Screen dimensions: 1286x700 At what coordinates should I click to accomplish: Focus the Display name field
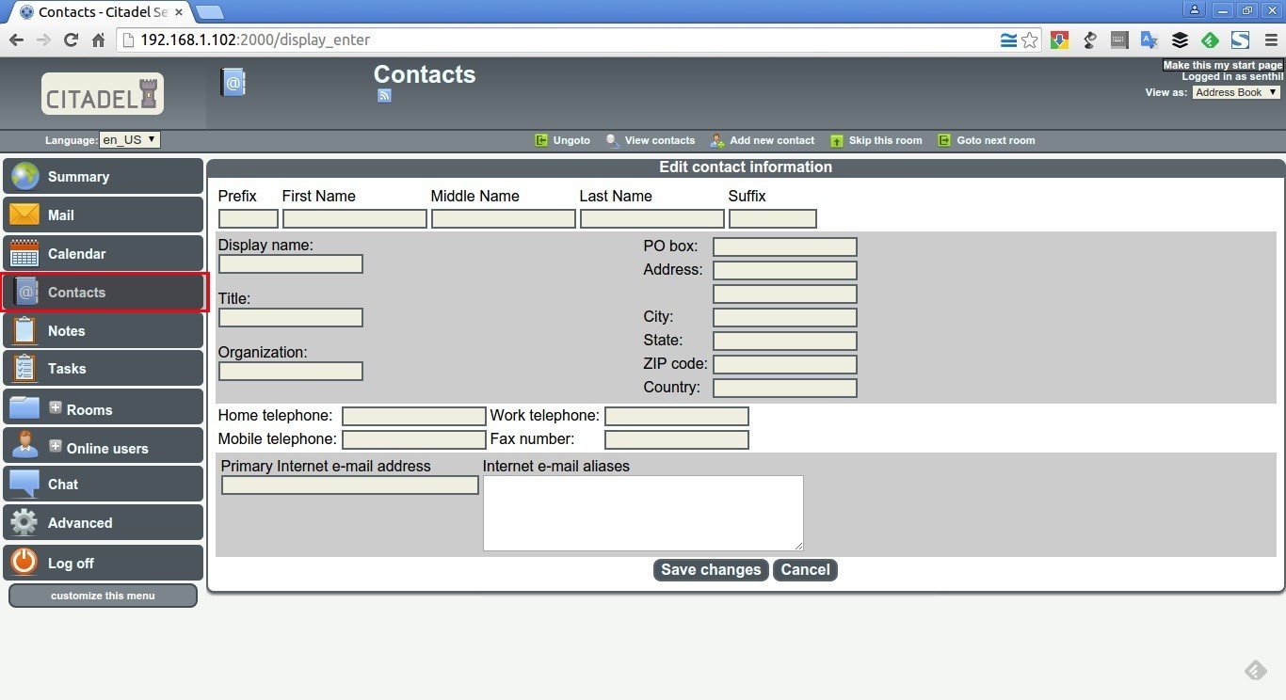pos(291,263)
